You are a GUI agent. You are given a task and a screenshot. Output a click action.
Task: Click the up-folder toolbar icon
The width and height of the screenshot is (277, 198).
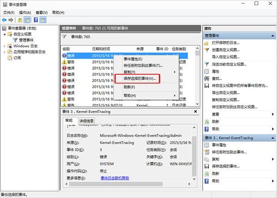coord(20,20)
